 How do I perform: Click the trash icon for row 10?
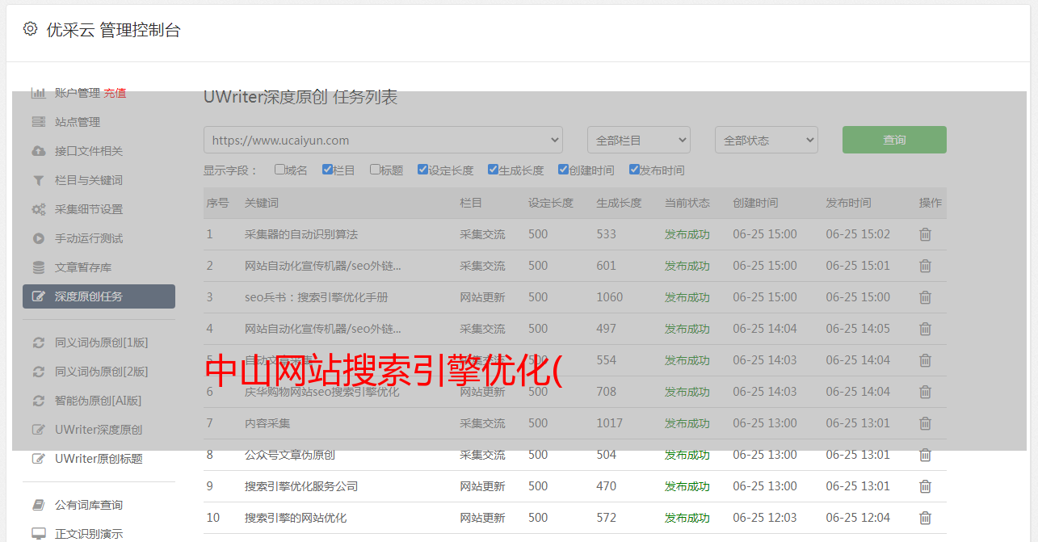(x=925, y=518)
